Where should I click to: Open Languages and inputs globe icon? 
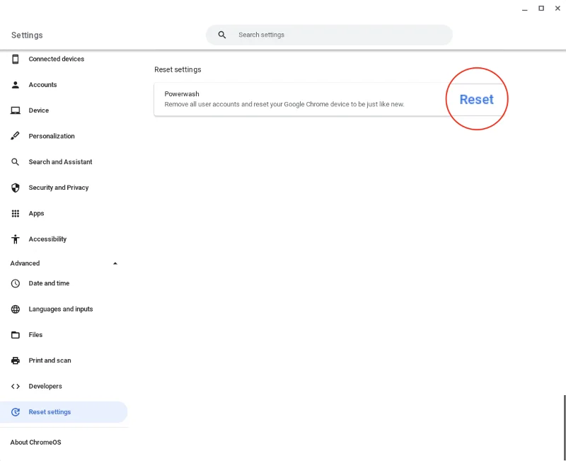pyautogui.click(x=15, y=309)
